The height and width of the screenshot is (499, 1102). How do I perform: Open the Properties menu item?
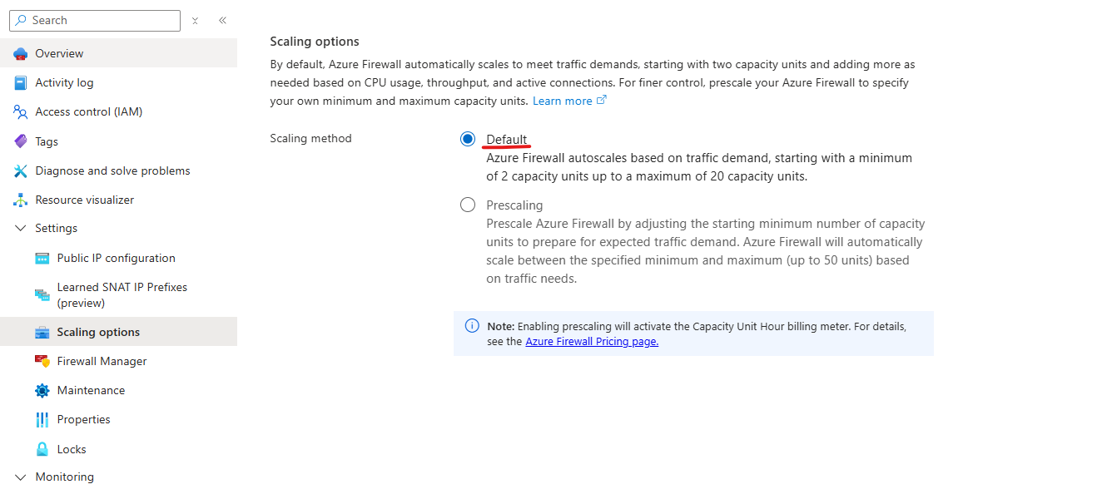coord(83,420)
